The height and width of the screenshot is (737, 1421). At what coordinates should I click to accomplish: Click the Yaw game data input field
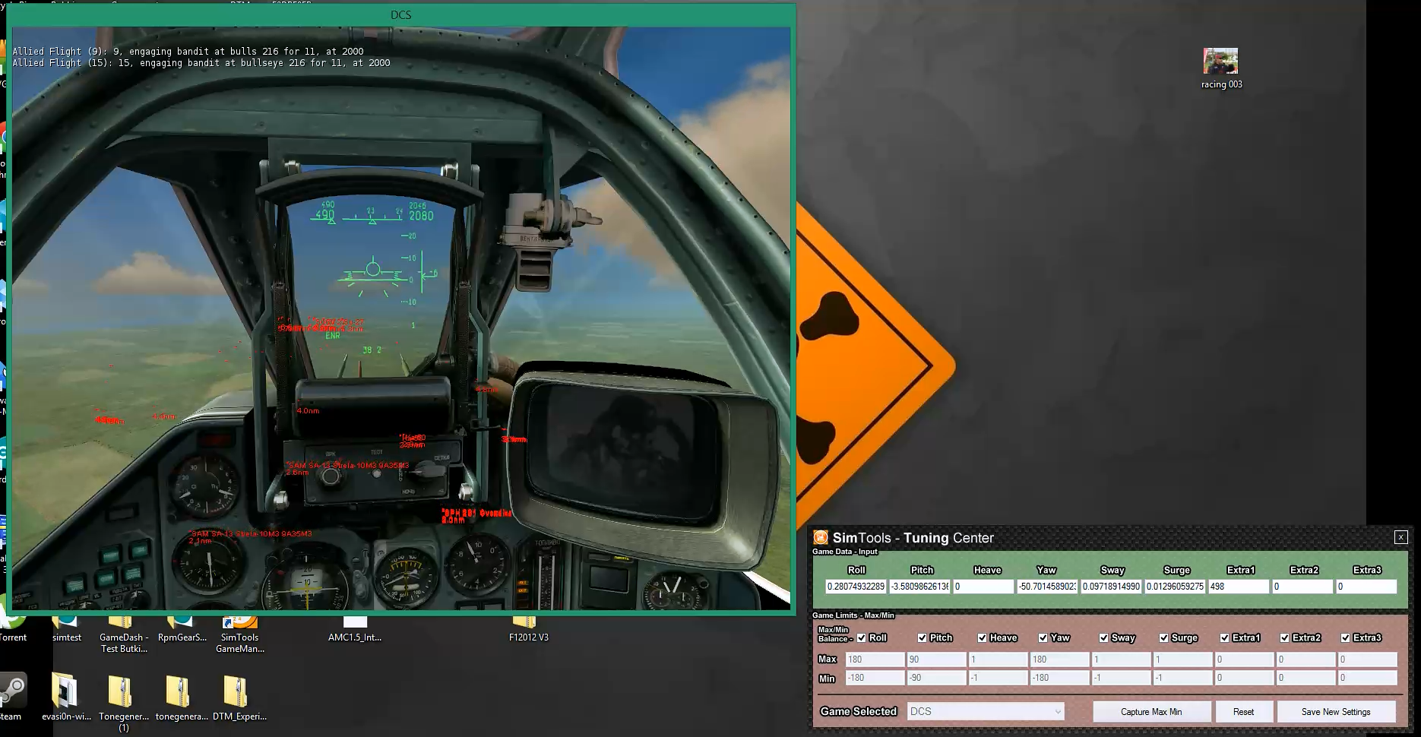point(1047,587)
